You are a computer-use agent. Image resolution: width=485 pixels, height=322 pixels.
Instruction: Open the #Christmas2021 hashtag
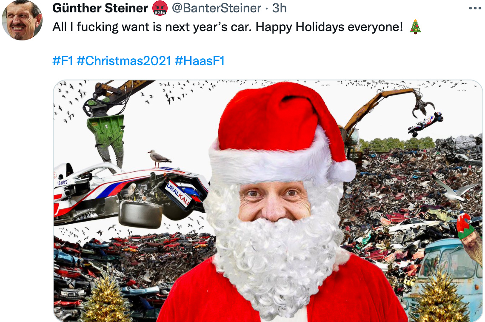(124, 61)
